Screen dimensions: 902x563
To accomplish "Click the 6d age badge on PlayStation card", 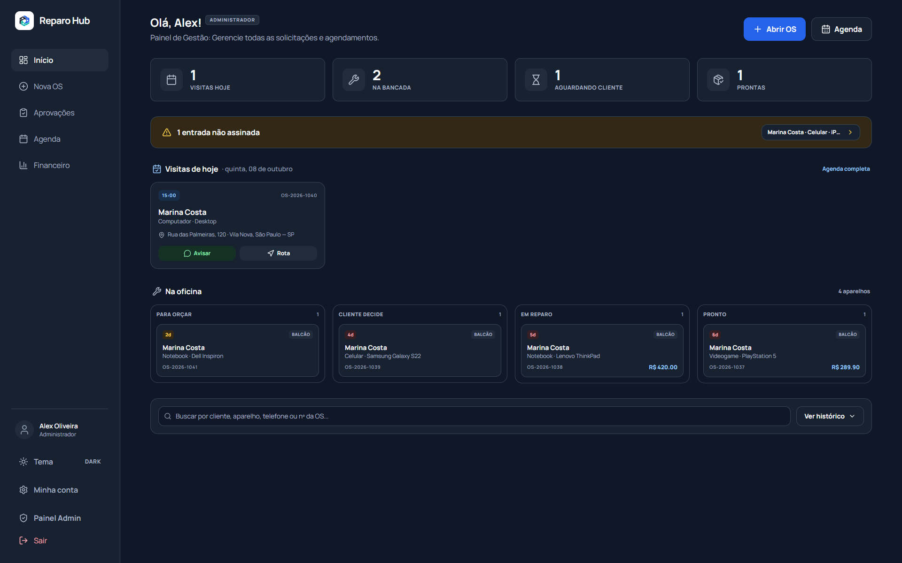I will point(715,335).
